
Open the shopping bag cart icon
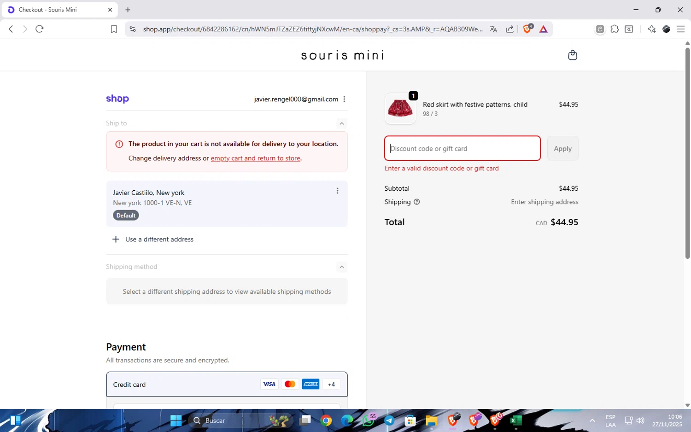[573, 55]
